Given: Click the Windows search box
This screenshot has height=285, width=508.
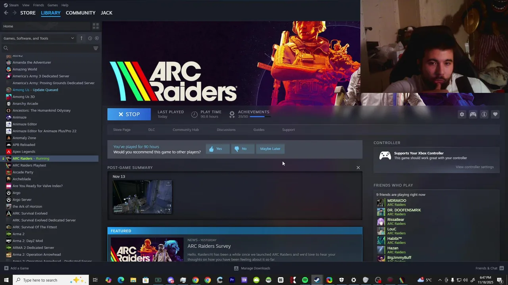Looking at the screenshot, I should click(x=51, y=280).
